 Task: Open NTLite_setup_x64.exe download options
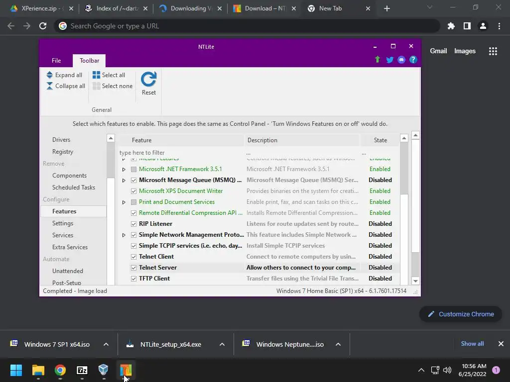(x=222, y=344)
